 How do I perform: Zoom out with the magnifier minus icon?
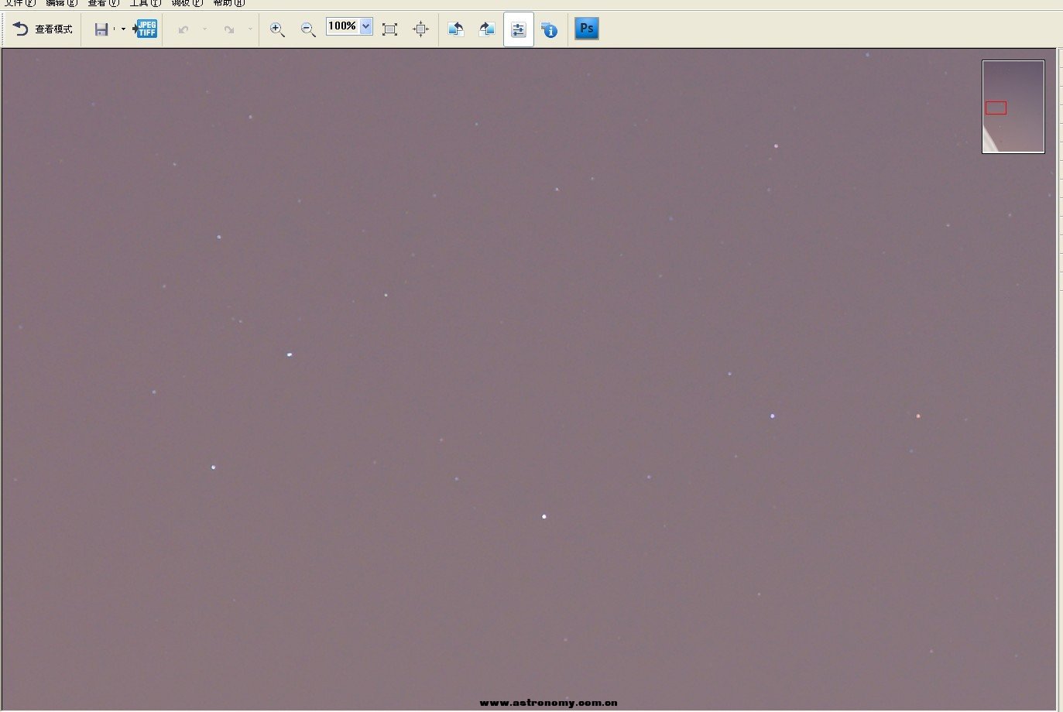point(308,29)
